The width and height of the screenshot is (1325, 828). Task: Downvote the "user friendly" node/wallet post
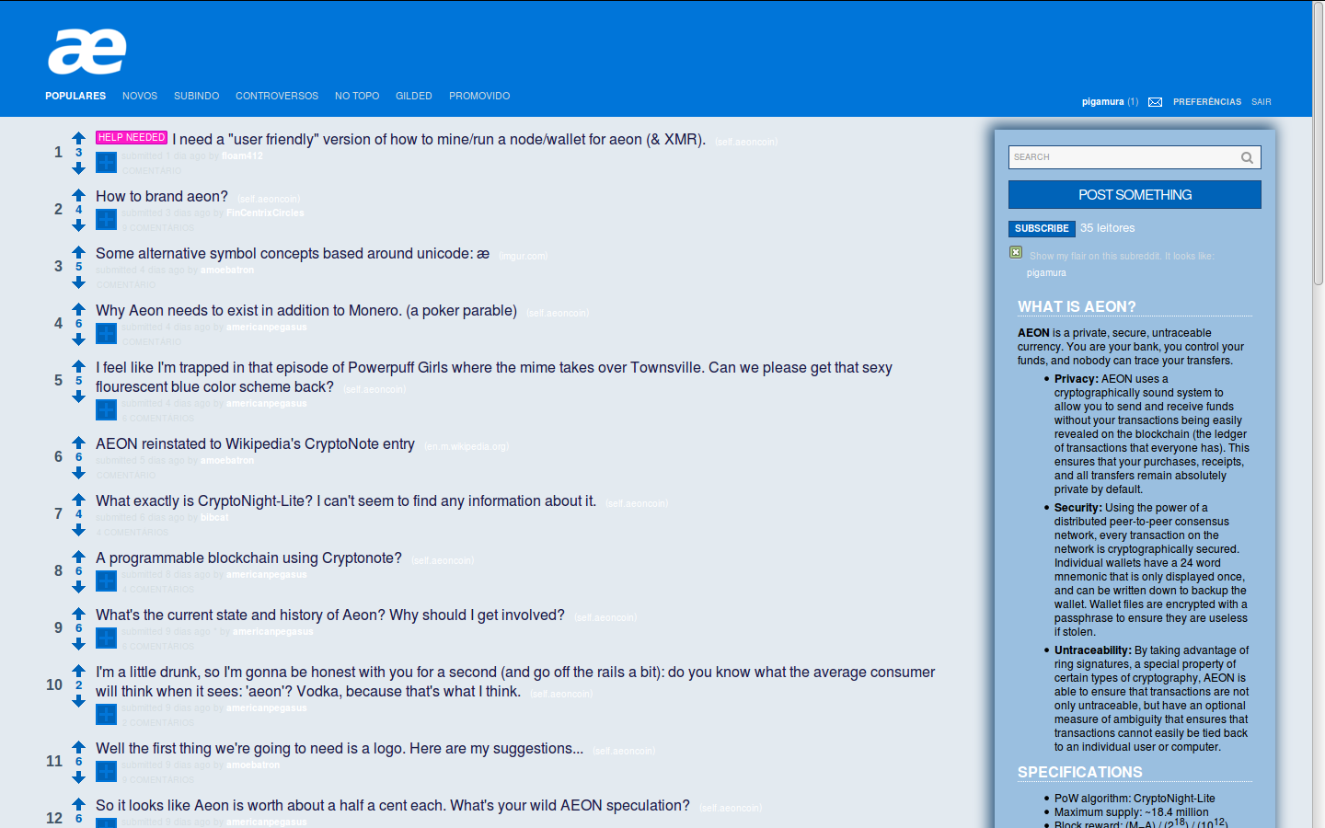click(79, 167)
